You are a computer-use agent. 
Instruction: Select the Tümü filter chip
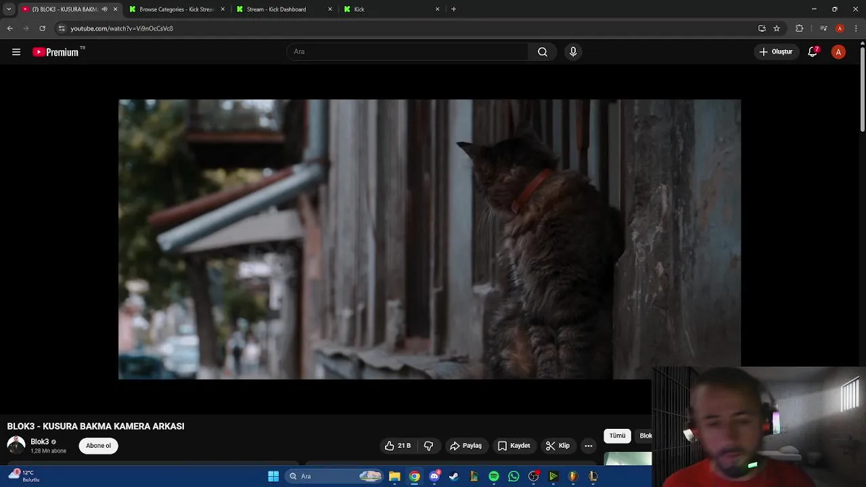click(618, 436)
